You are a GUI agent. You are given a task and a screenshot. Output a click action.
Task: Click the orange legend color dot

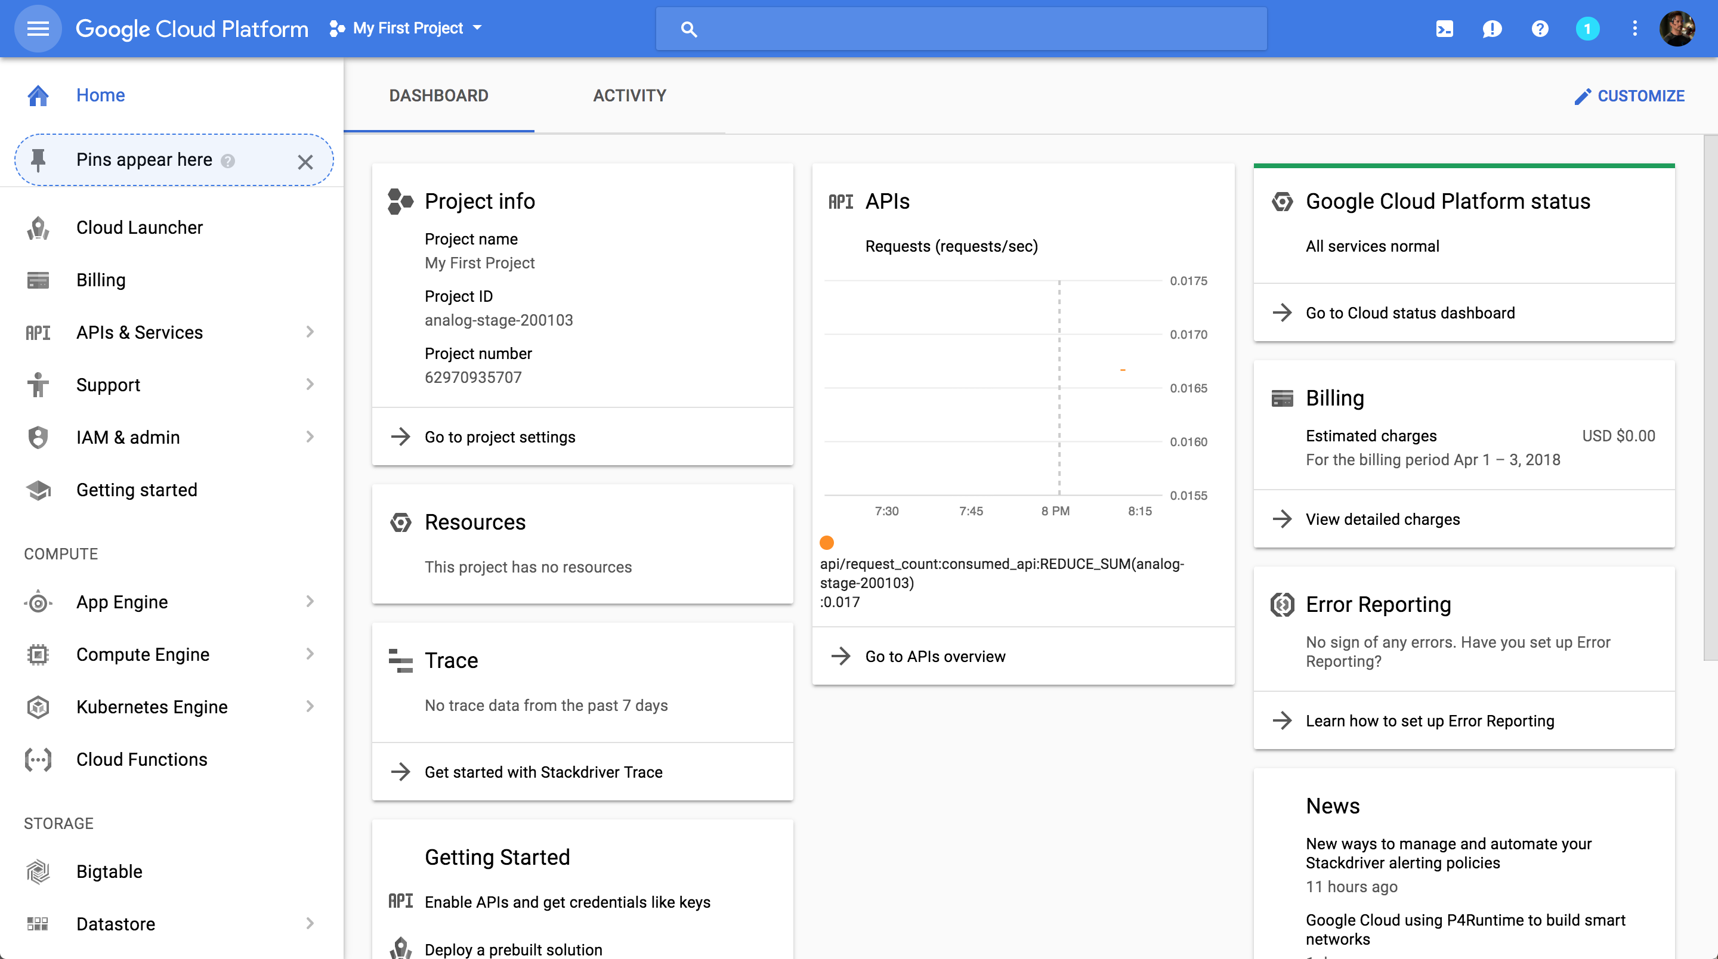(827, 542)
